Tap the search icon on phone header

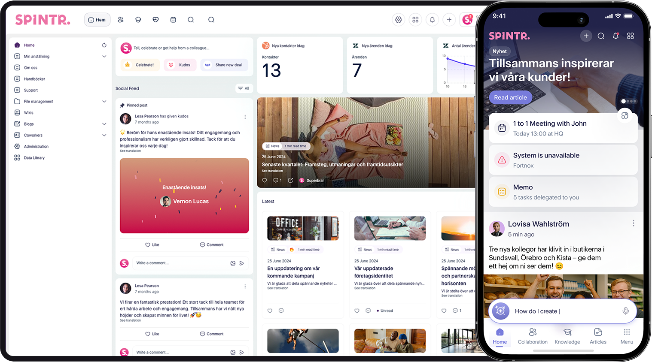point(601,36)
